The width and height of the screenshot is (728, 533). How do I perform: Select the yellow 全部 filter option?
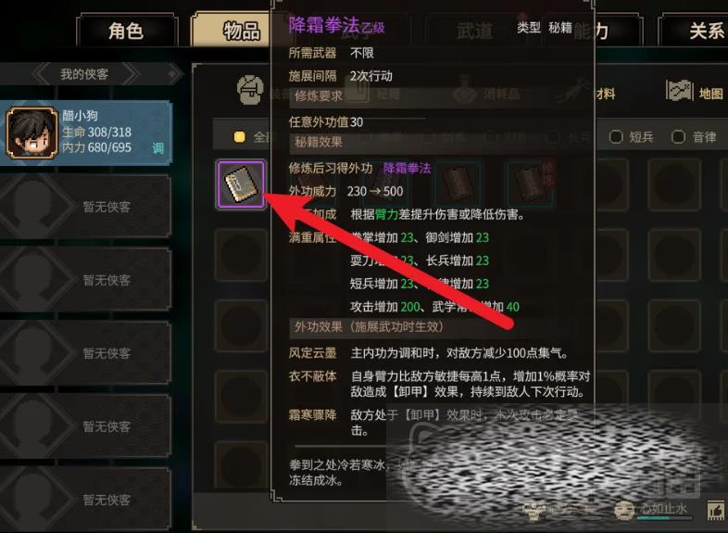tap(240, 136)
